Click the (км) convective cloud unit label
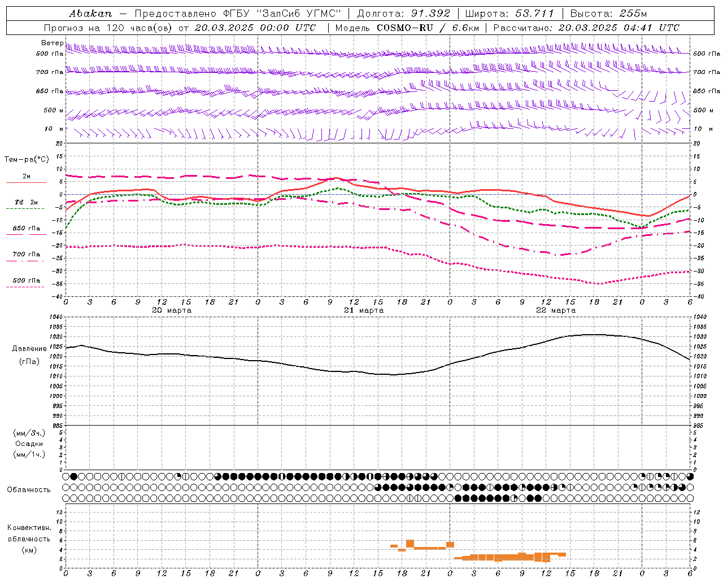The height and width of the screenshot is (578, 723). click(29, 550)
